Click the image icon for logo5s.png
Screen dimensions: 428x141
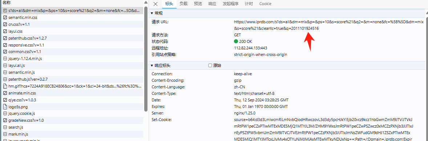[5, 107]
